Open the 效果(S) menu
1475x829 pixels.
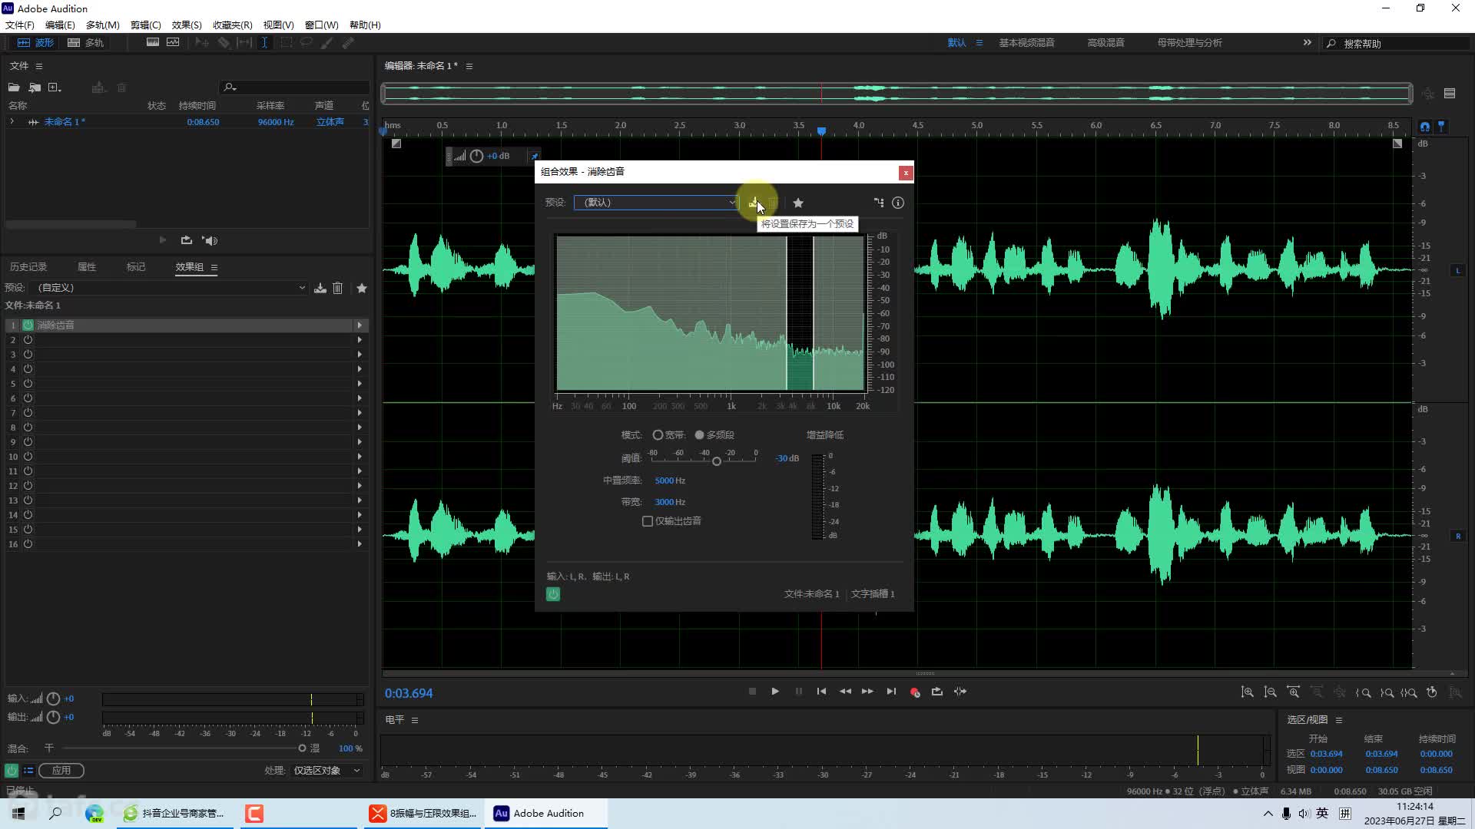click(x=187, y=25)
